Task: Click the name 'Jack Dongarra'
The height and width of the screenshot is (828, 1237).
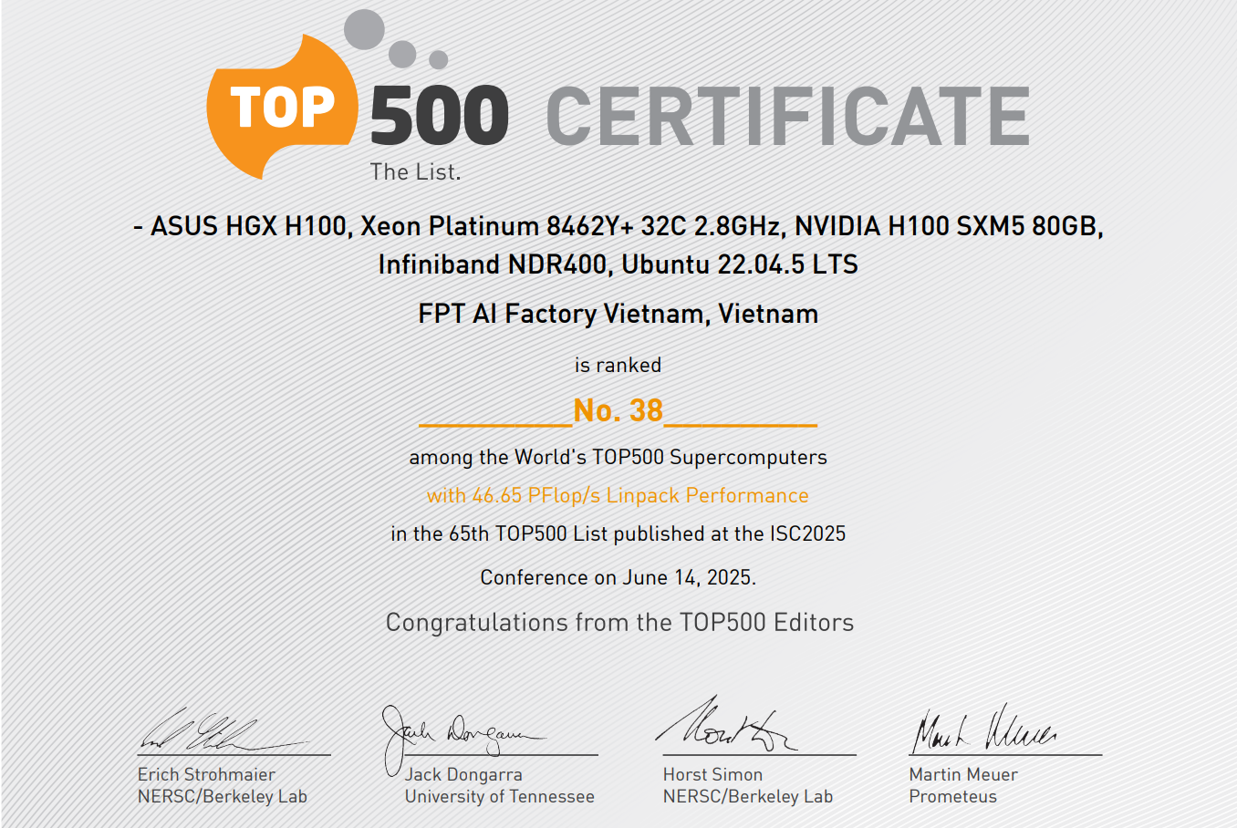Action: [x=463, y=774]
